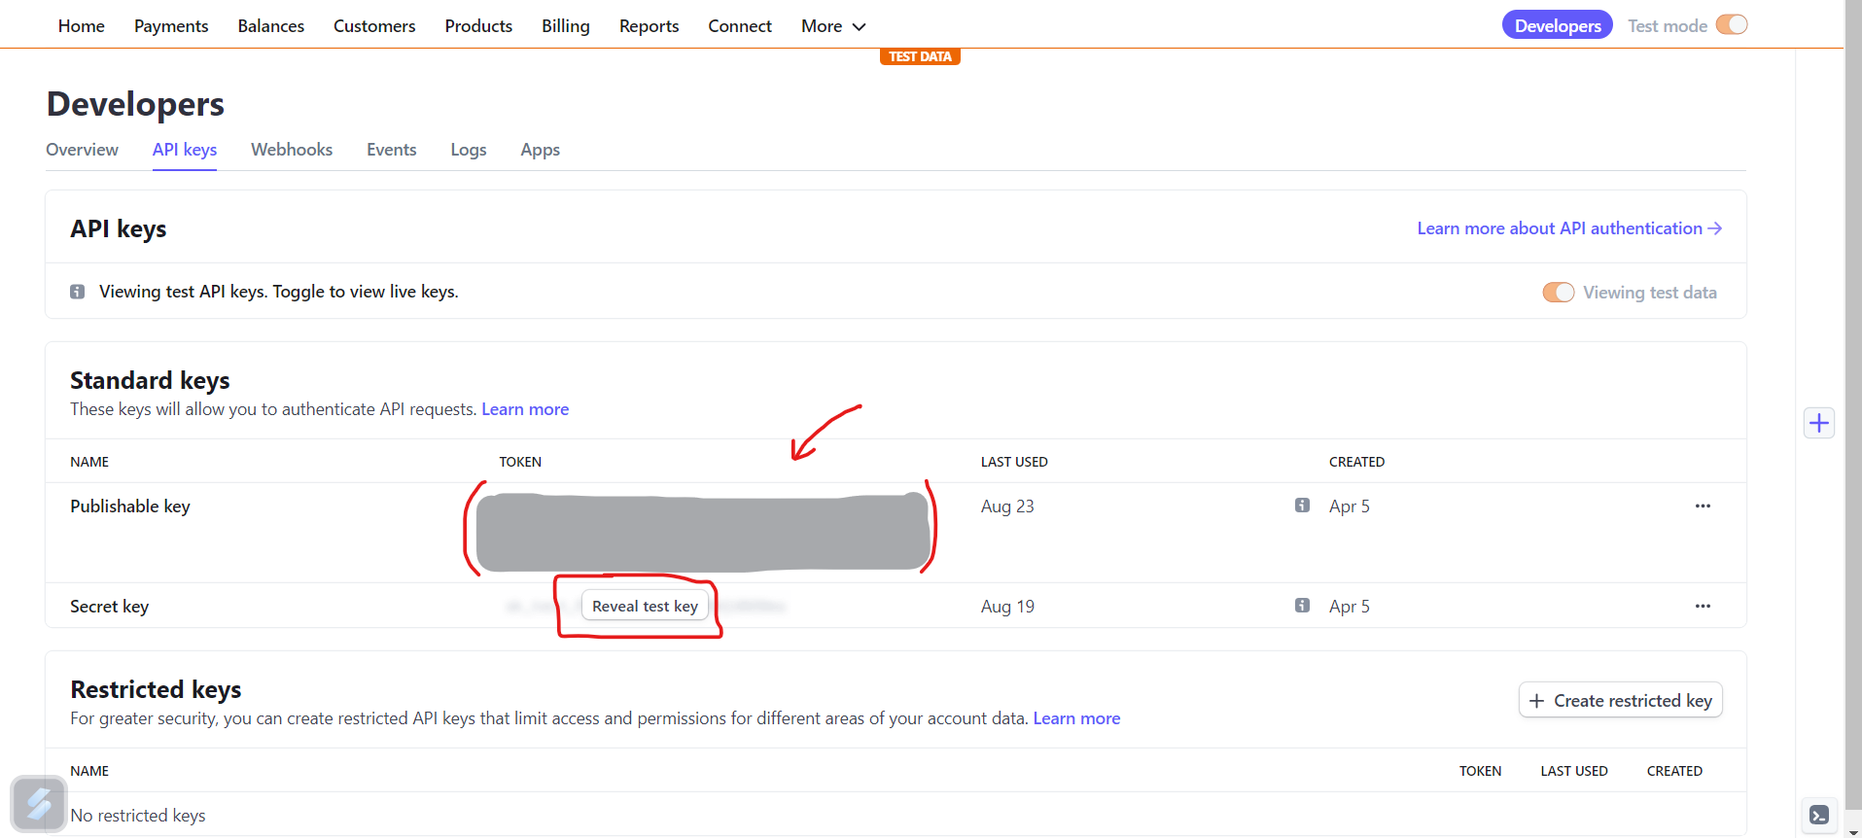Screen dimensions: 1862x838
Task: Expand the More dropdown menu
Action: click(833, 26)
